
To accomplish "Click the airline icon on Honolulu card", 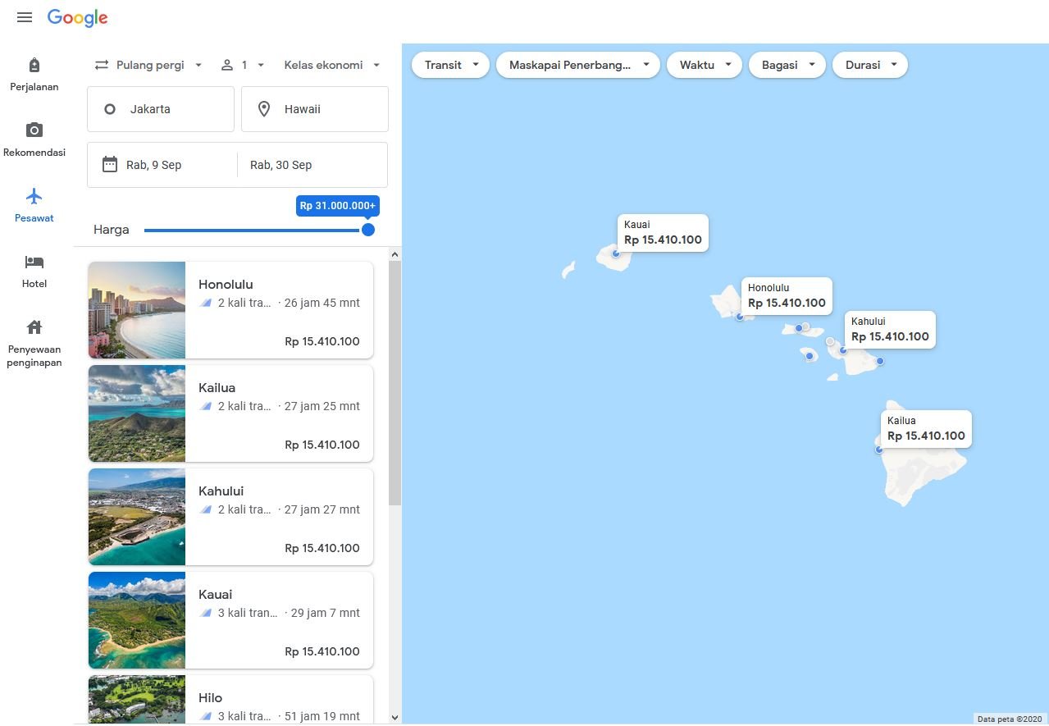I will [206, 303].
